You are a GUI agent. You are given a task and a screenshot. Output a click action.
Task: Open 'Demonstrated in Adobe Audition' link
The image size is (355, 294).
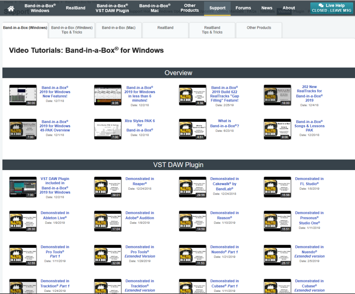click(x=140, y=215)
